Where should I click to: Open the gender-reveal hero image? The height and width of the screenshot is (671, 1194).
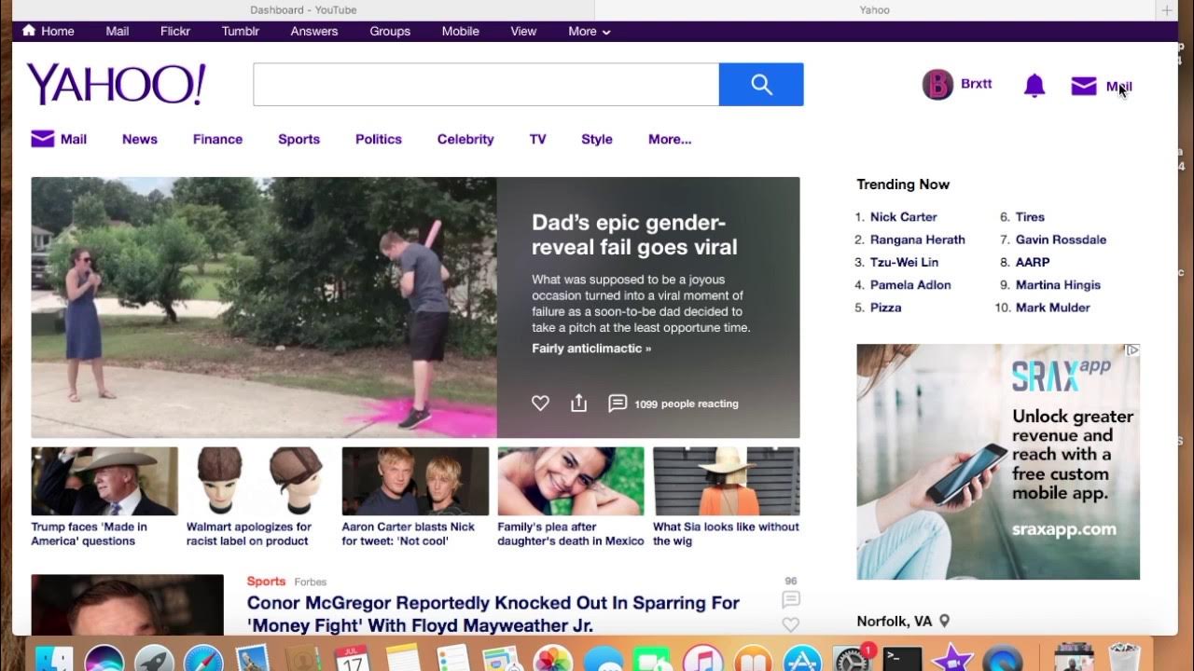click(264, 308)
